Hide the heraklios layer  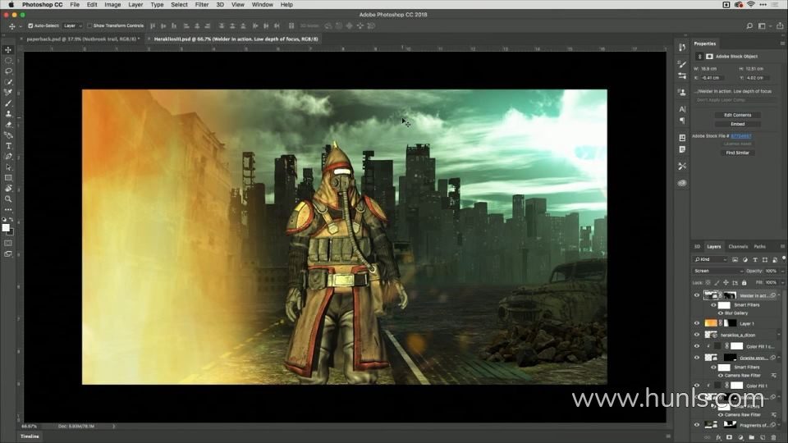click(697, 335)
